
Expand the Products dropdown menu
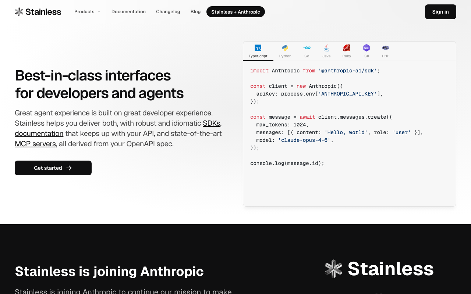88,12
